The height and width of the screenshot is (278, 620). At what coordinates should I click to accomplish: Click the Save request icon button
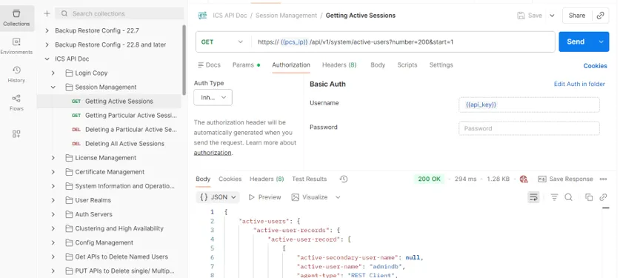coord(530,16)
